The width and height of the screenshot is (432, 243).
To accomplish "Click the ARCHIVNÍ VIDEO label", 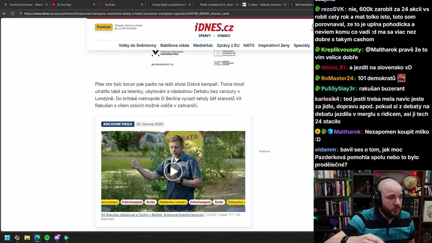I will point(118,124).
